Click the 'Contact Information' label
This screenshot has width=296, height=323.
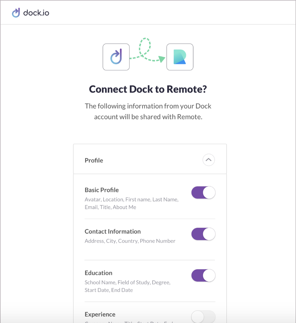pos(113,231)
